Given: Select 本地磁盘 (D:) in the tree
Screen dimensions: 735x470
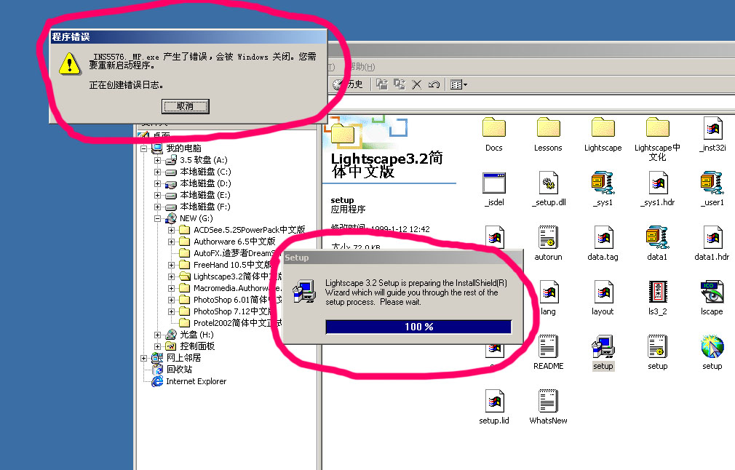Looking at the screenshot, I should 205,183.
